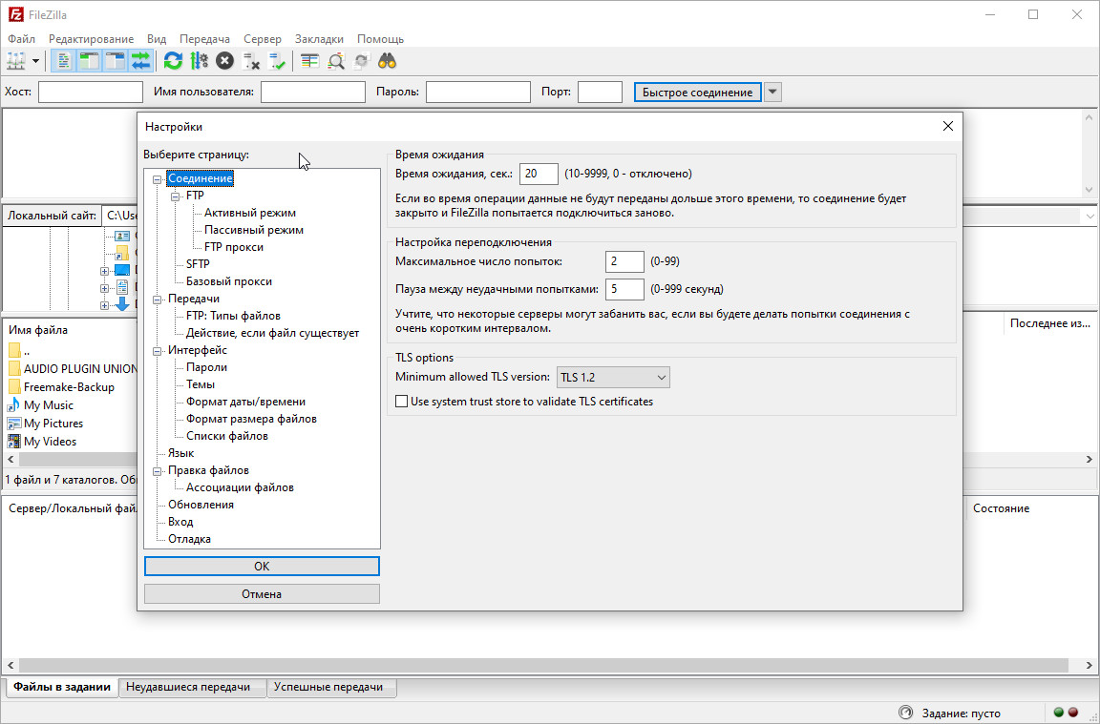Toggle message log display icon

64,61
